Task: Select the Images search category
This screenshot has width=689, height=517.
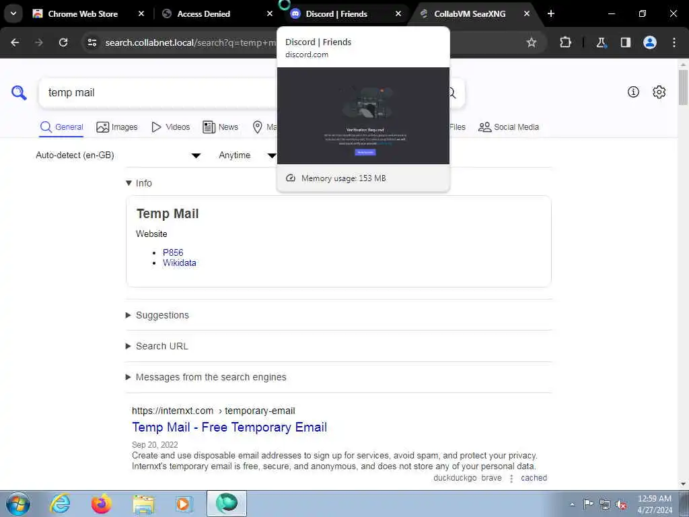Action: 117,127
